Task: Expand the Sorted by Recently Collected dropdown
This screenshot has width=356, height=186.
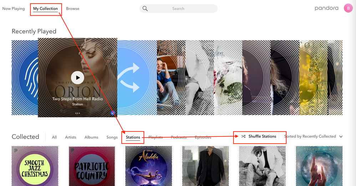Action: click(310, 136)
